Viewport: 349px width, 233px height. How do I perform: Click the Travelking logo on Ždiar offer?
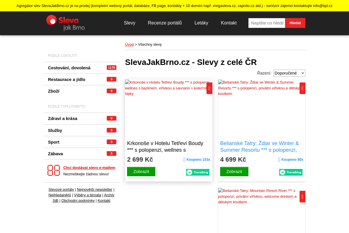tap(291, 172)
